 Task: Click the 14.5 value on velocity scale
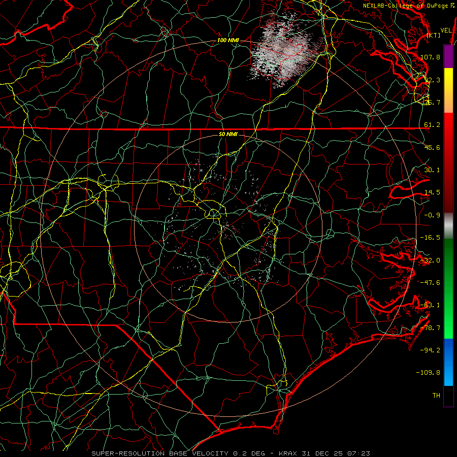pos(432,192)
